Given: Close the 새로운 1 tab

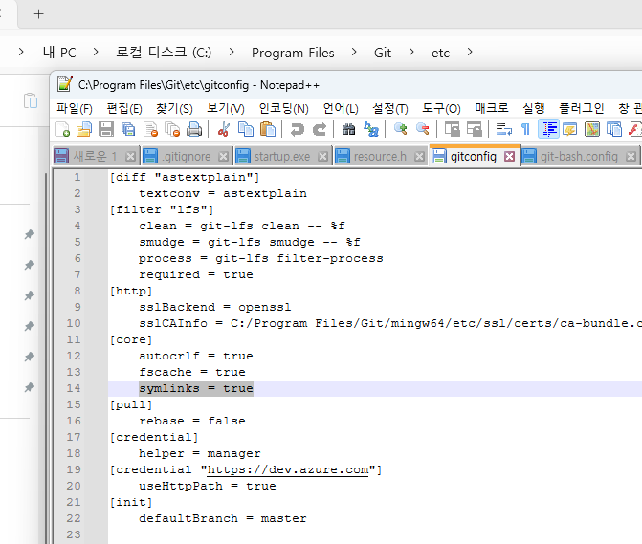Looking at the screenshot, I should (x=131, y=156).
